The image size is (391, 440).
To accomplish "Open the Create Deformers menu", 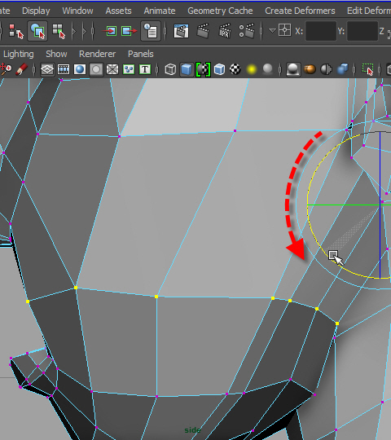I will (300, 11).
